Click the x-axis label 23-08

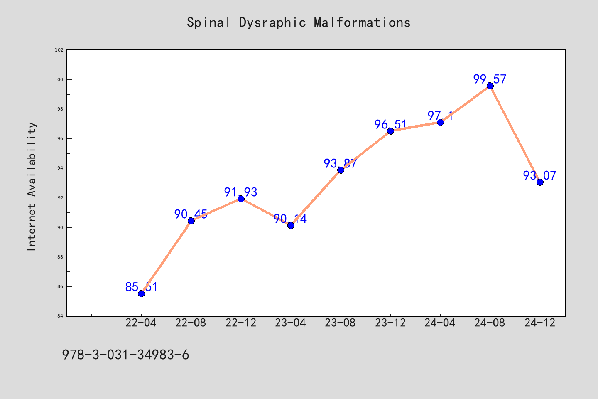(x=341, y=323)
